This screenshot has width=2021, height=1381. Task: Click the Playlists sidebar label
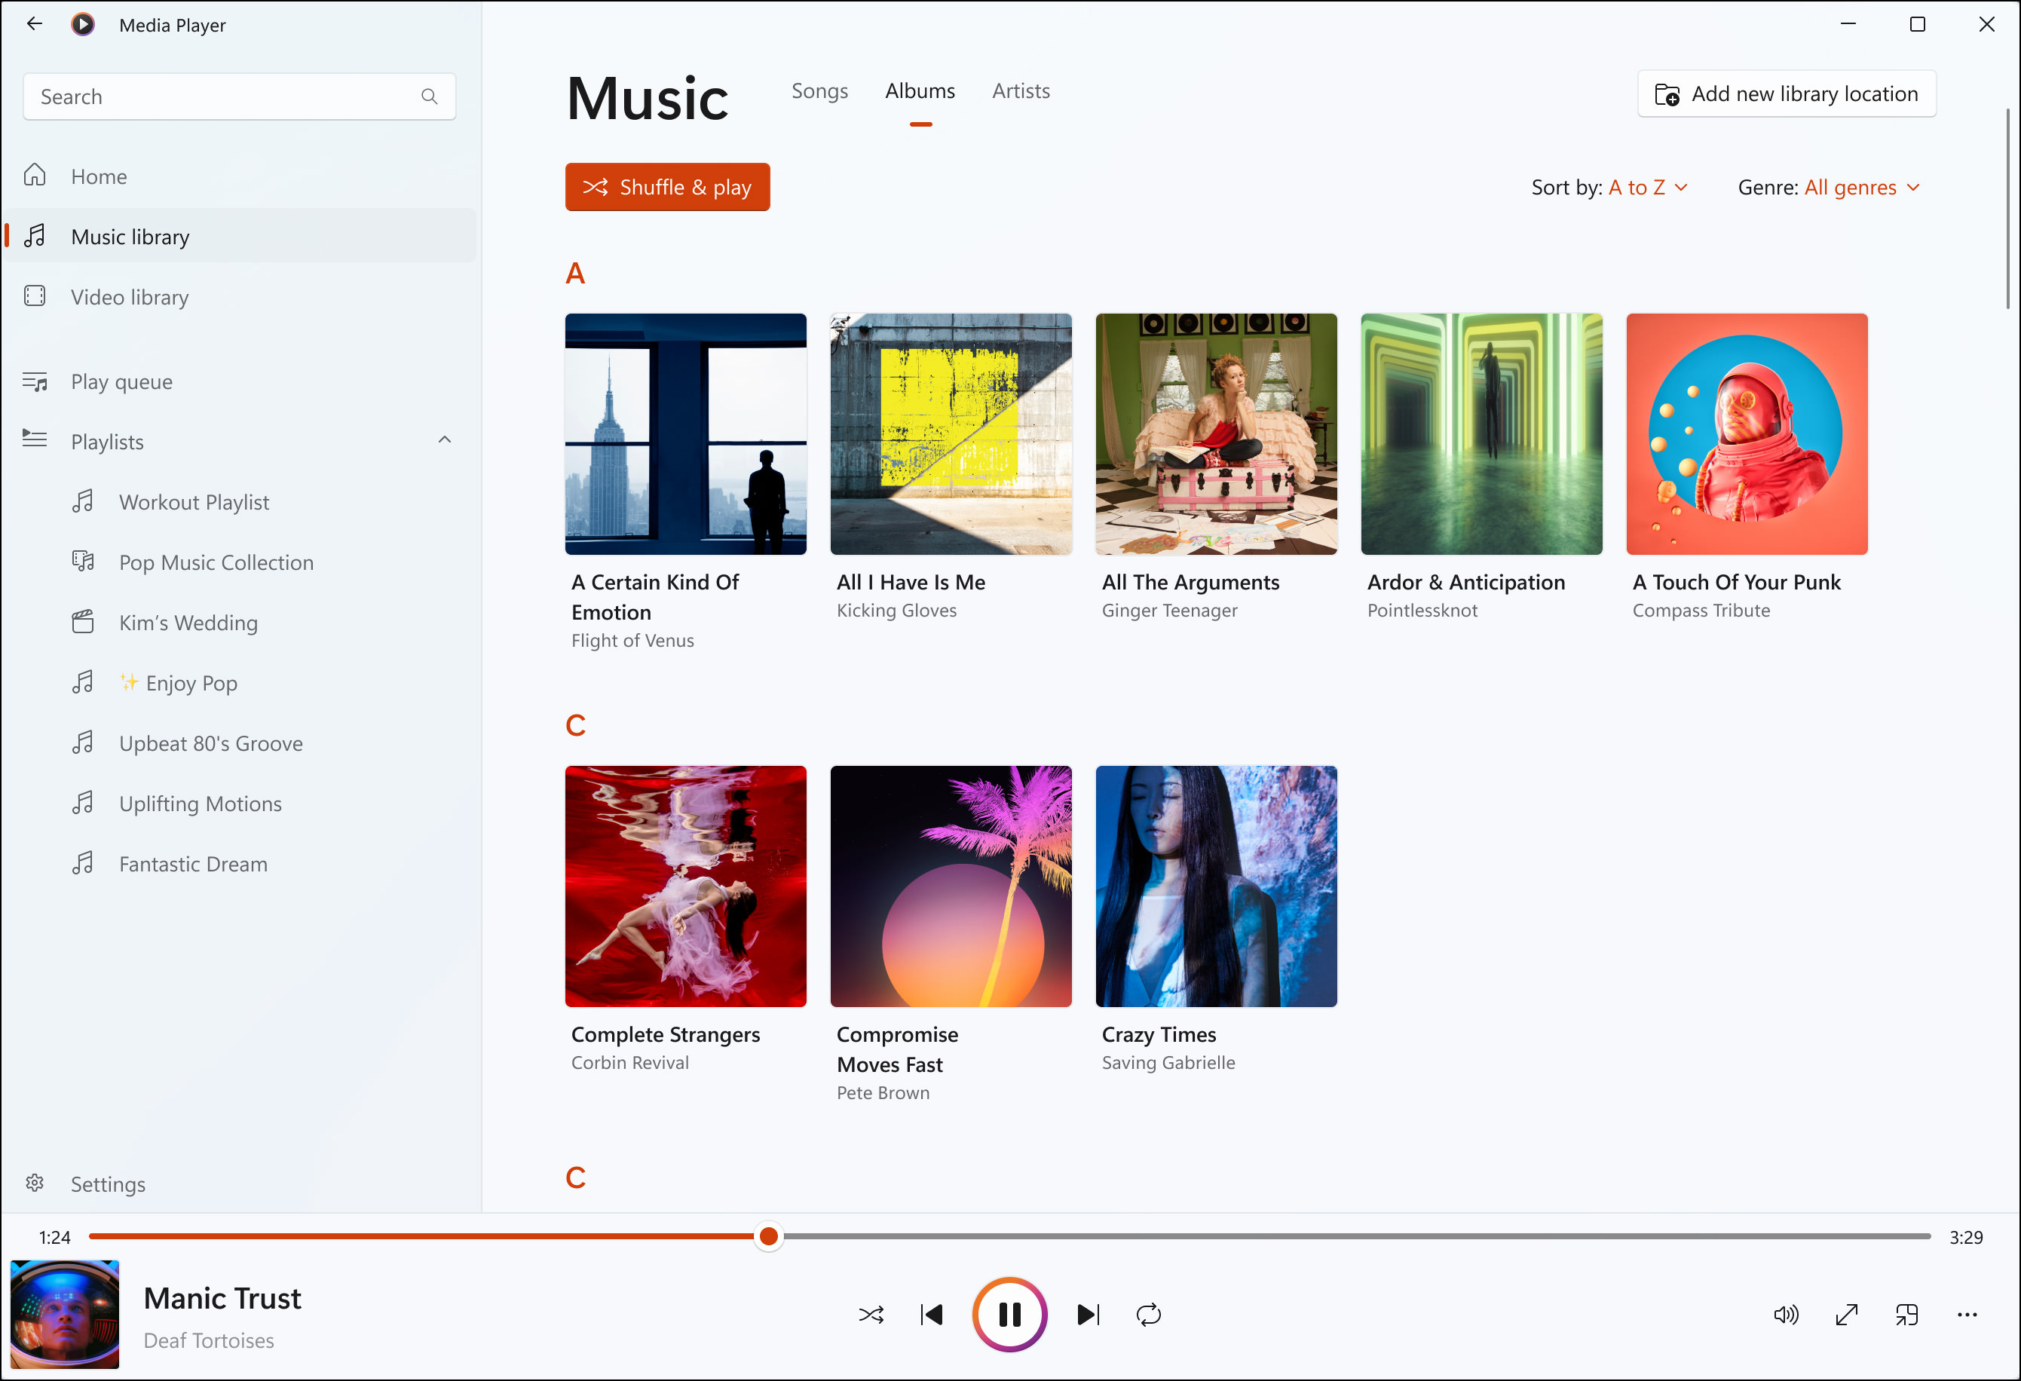(107, 442)
